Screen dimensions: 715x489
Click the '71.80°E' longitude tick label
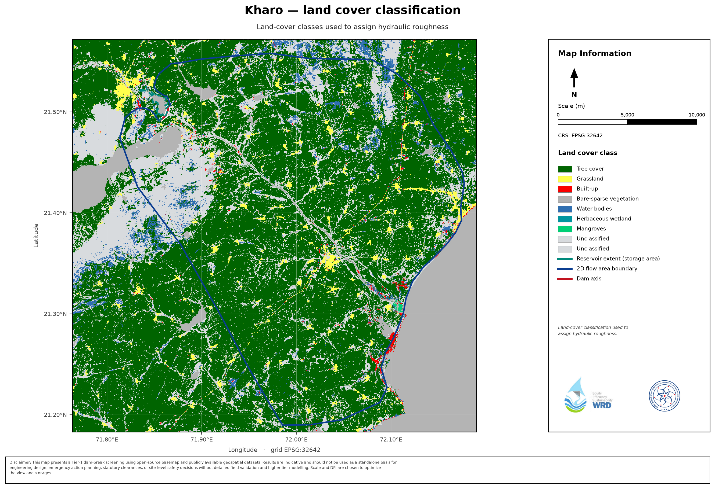pyautogui.click(x=107, y=440)
